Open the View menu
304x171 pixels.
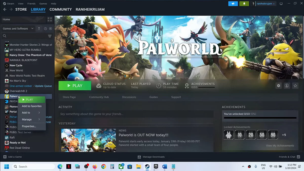coord(21,4)
